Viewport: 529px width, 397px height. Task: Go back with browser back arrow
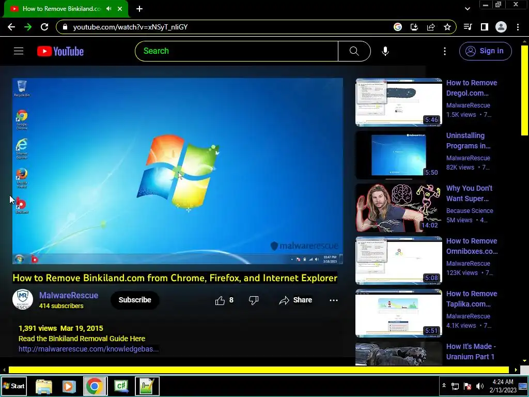pyautogui.click(x=11, y=27)
